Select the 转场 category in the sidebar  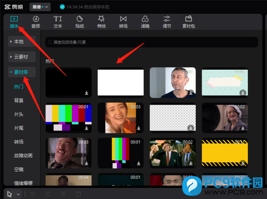(19, 142)
